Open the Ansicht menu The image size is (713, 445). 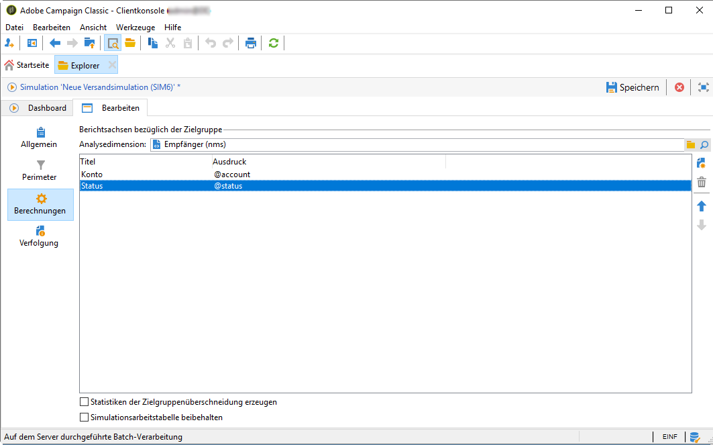(93, 28)
